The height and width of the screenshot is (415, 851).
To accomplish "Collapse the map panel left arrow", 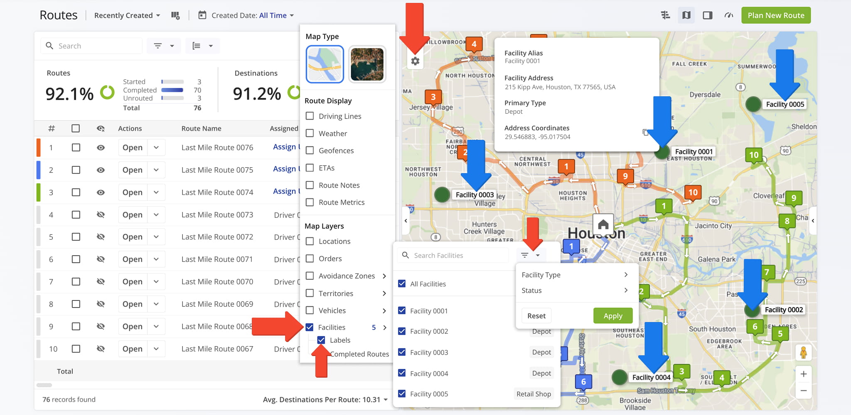I will 406,221.
